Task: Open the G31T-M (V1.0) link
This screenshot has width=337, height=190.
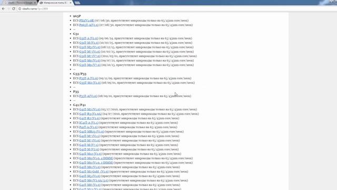Action: click(89, 43)
